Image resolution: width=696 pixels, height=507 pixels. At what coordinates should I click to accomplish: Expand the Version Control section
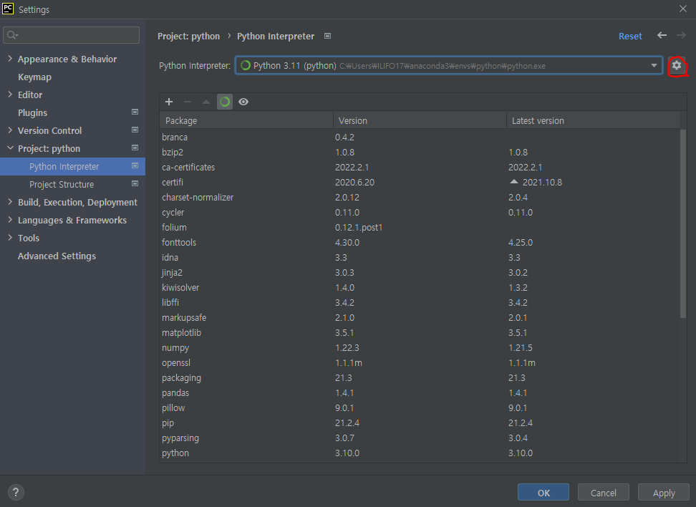click(10, 130)
